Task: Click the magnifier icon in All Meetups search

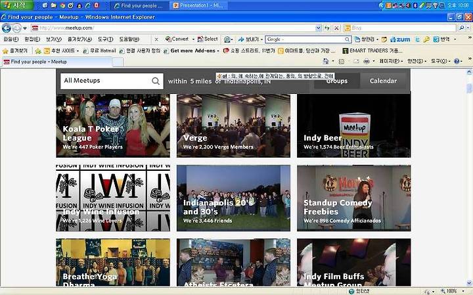Action: pyautogui.click(x=156, y=81)
